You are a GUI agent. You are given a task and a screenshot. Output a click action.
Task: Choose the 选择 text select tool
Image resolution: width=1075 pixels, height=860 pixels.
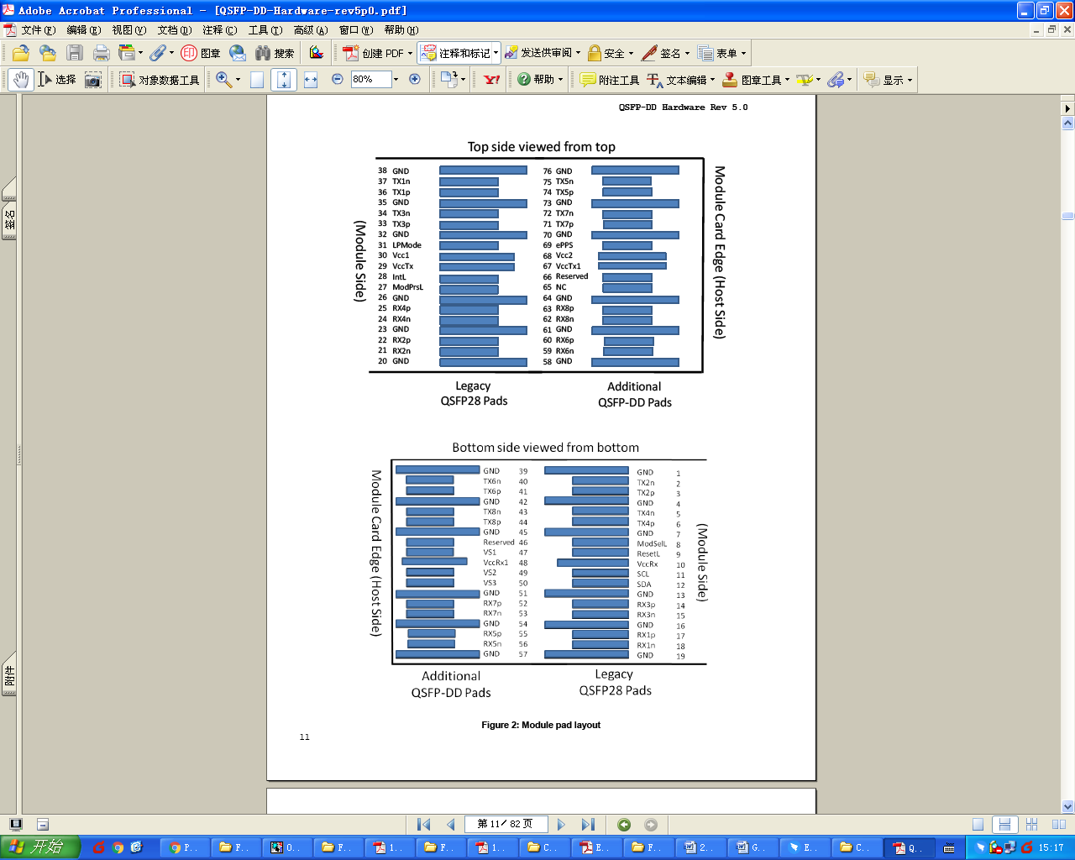coord(56,80)
